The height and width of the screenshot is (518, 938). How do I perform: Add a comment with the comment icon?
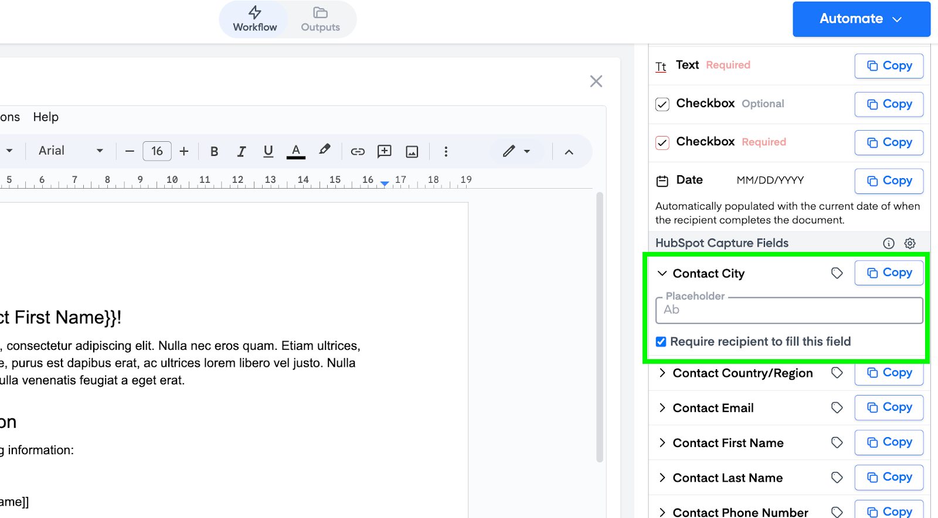point(385,152)
